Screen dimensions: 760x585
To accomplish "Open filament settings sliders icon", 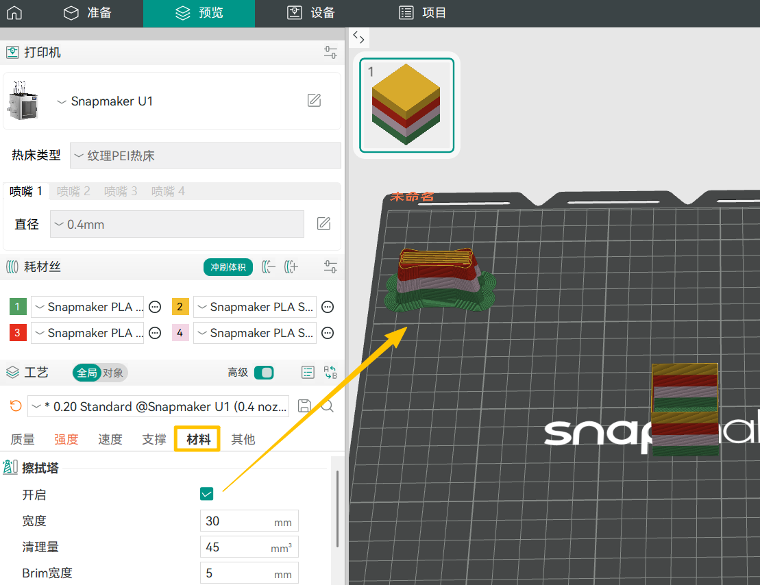I will point(330,266).
